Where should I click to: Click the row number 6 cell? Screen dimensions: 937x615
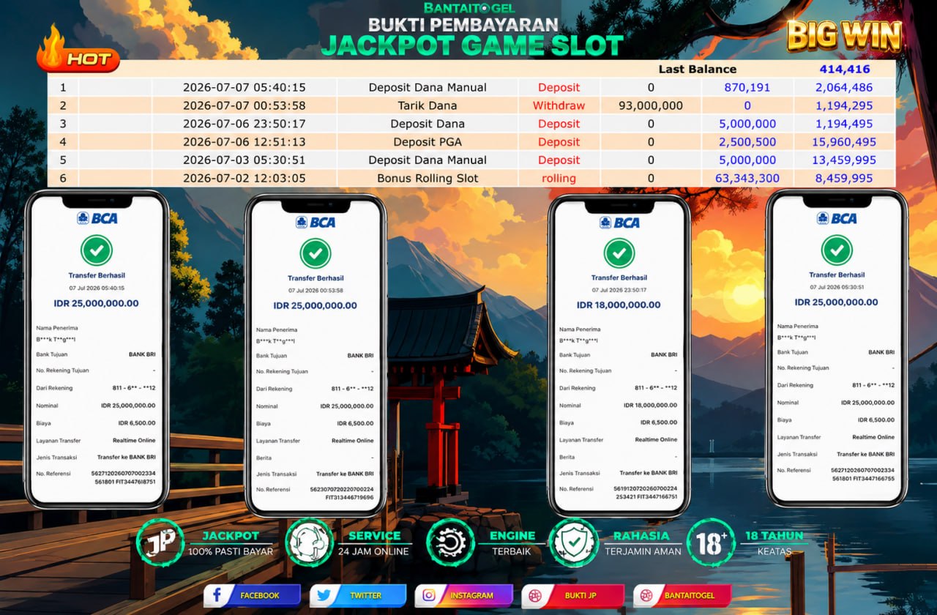pyautogui.click(x=63, y=178)
